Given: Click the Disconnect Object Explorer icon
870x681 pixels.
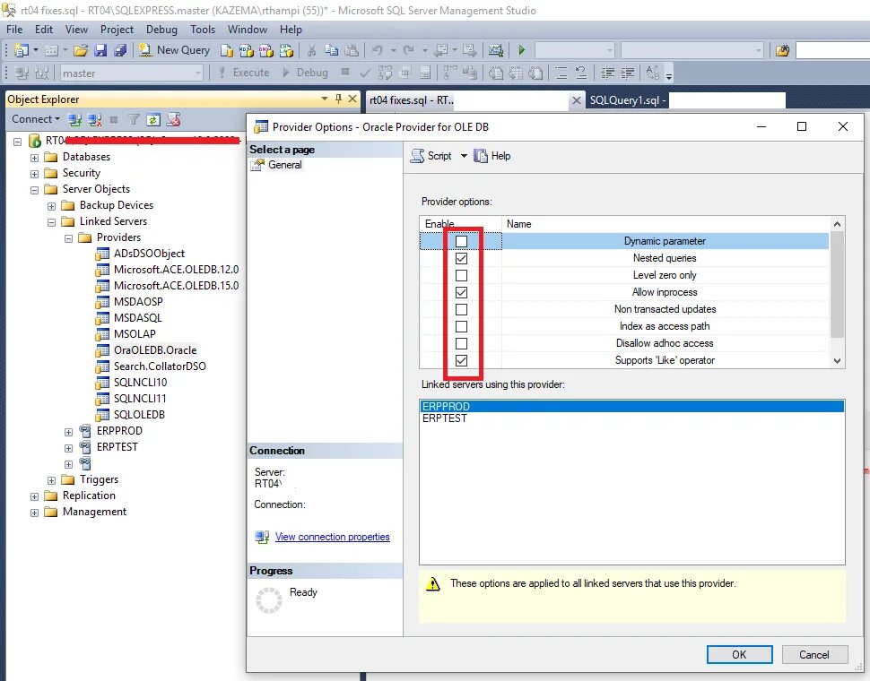Looking at the screenshot, I should tap(95, 119).
